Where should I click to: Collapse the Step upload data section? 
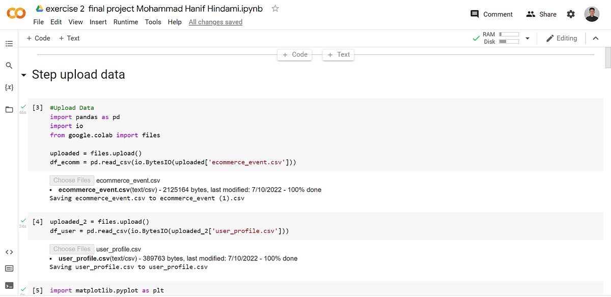coord(23,74)
